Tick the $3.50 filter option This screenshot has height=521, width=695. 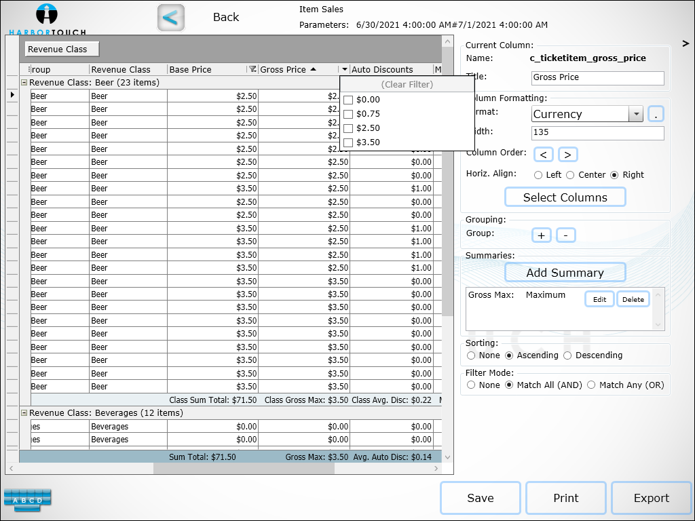tap(348, 142)
